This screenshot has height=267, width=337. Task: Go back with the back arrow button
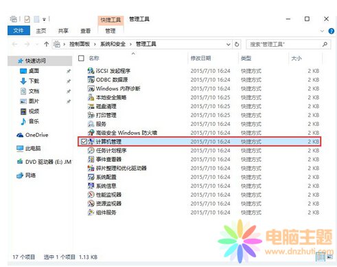(15, 44)
